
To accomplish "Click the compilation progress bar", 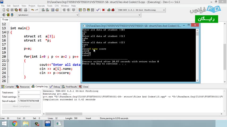I will coord(22,112).
